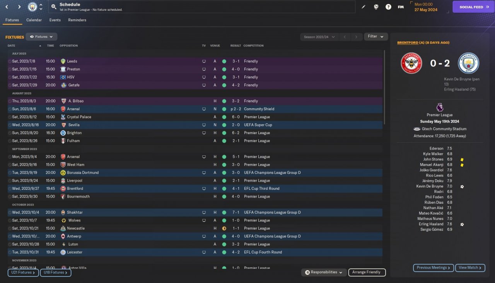Screen dimensions: 495x283
Task: Click John Stones' yellow card icon
Action: pos(462,159)
